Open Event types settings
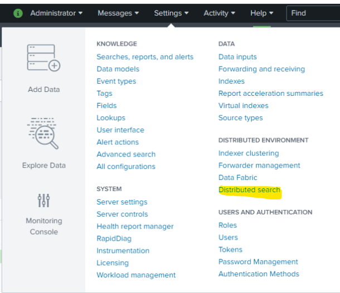The image size is (340, 293). point(116,81)
